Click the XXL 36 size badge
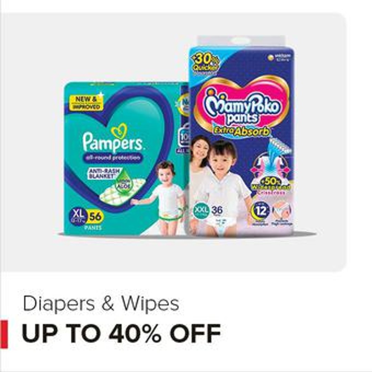The width and height of the screenshot is (372, 372). [x=208, y=211]
